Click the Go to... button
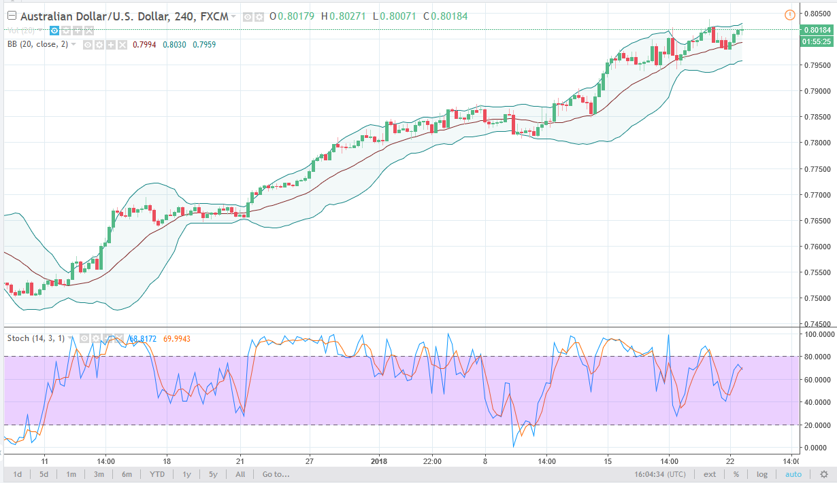The height and width of the screenshot is (483, 837). [x=276, y=474]
